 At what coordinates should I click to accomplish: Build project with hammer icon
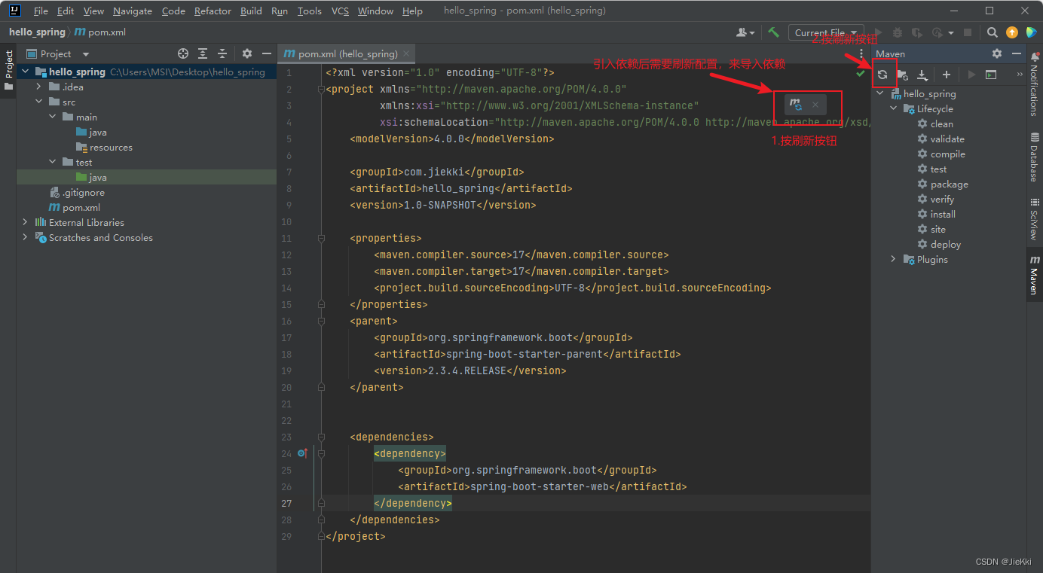coord(773,32)
